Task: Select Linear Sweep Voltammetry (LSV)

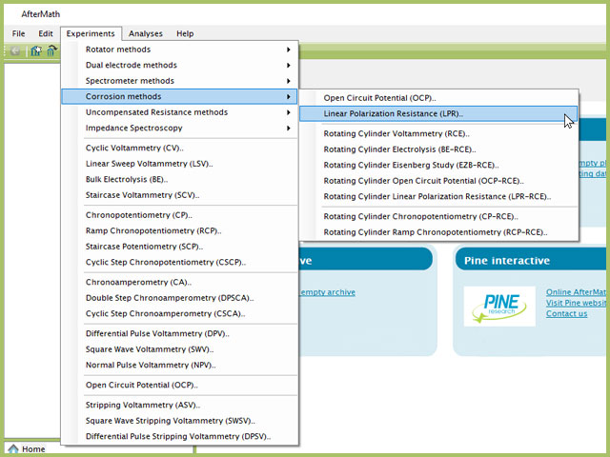Action: point(179,164)
